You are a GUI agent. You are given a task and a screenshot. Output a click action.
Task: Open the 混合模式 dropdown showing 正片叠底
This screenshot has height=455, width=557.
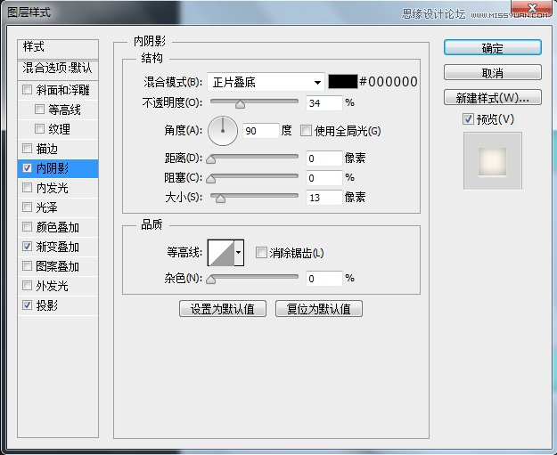coord(266,82)
